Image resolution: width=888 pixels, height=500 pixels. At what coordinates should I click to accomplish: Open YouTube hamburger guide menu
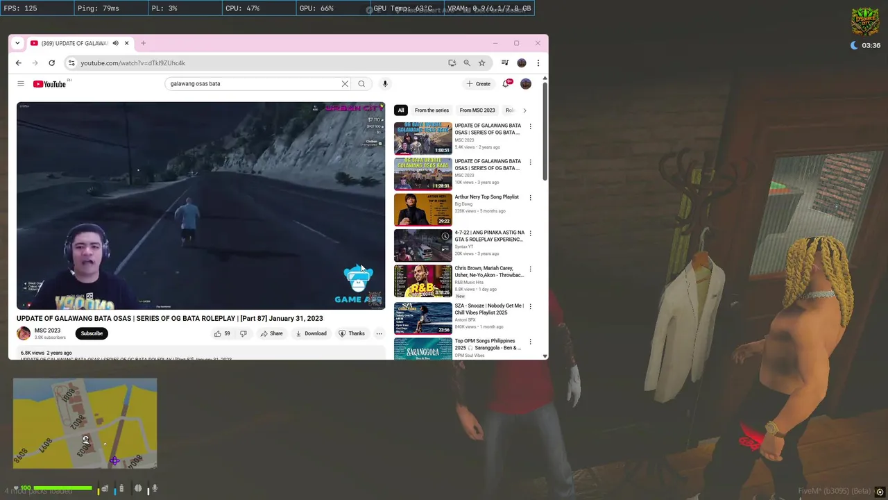click(x=21, y=84)
